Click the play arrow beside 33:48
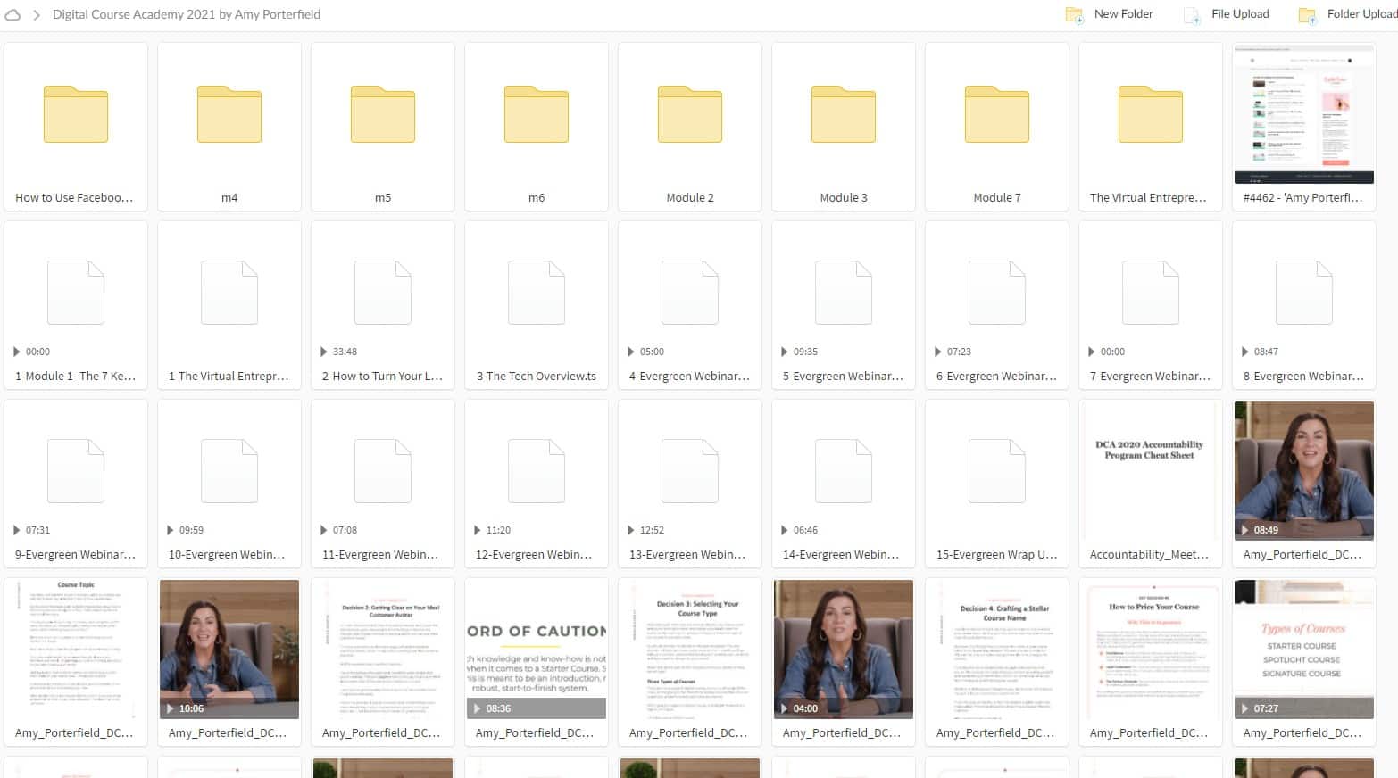1398x778 pixels. (324, 352)
